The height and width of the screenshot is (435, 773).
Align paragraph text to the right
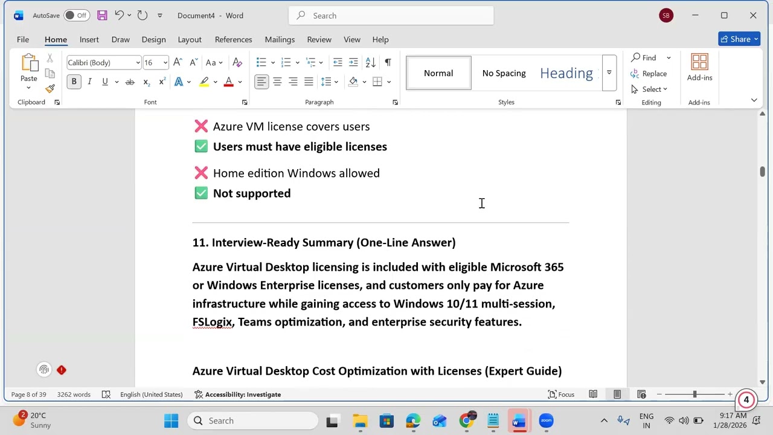293,82
